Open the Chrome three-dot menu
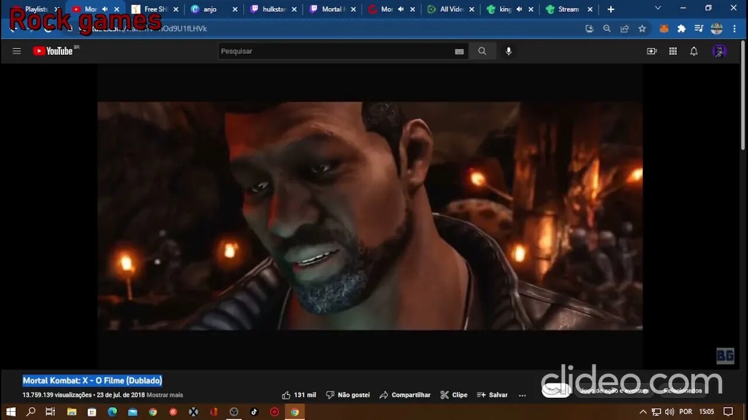Viewport: 748px width, 420px height. pyautogui.click(x=735, y=29)
